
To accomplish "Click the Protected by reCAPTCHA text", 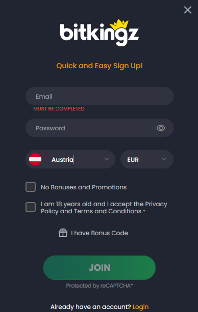I will pos(100,286).
